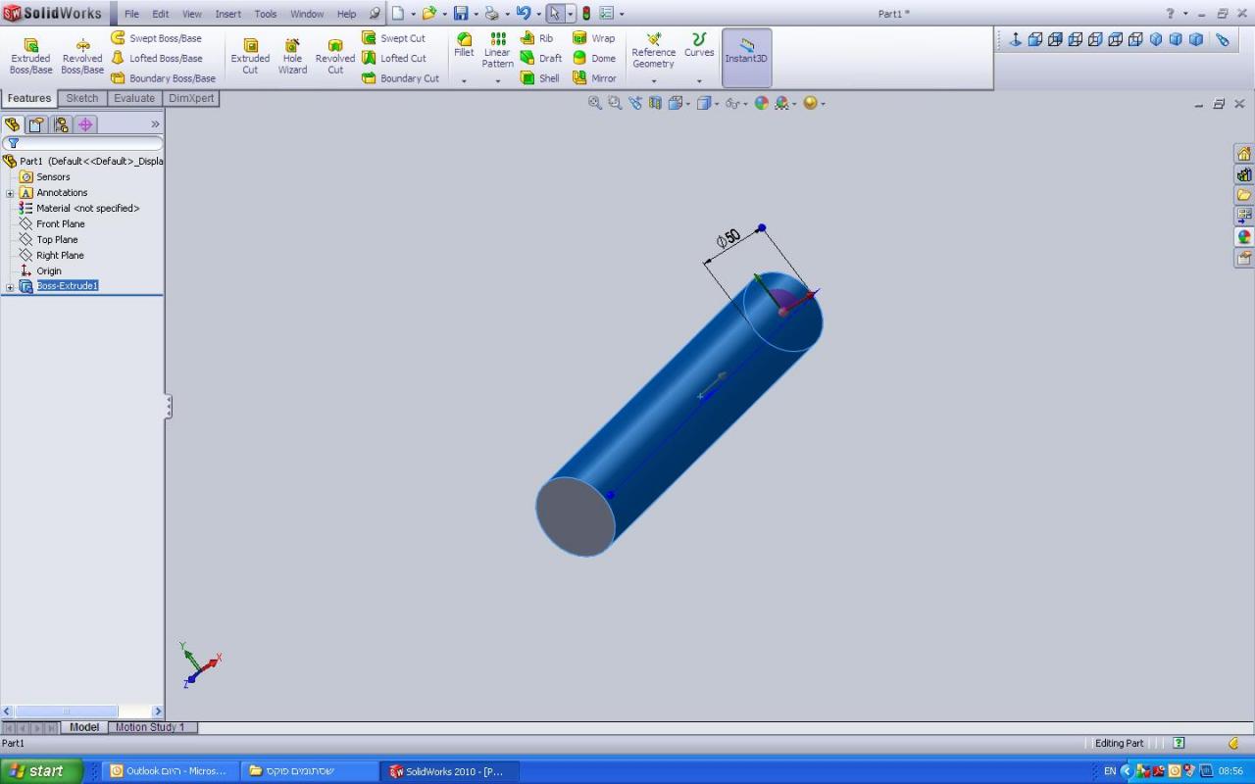Switch to Motion Study 1 tab
Image resolution: width=1255 pixels, height=784 pixels.
152,727
